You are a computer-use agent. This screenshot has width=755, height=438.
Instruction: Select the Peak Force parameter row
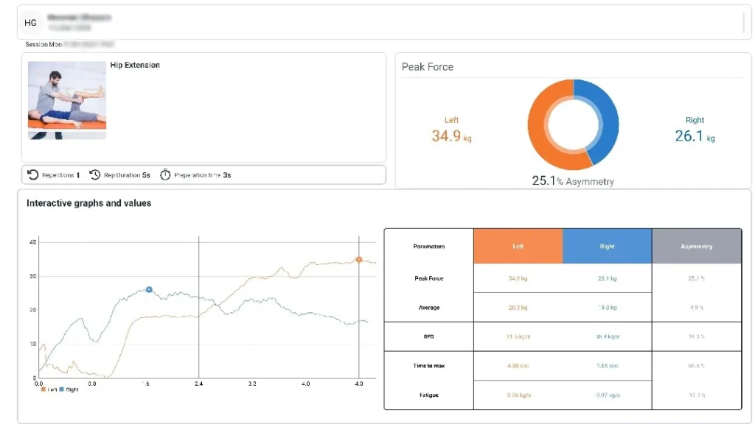[x=428, y=279]
